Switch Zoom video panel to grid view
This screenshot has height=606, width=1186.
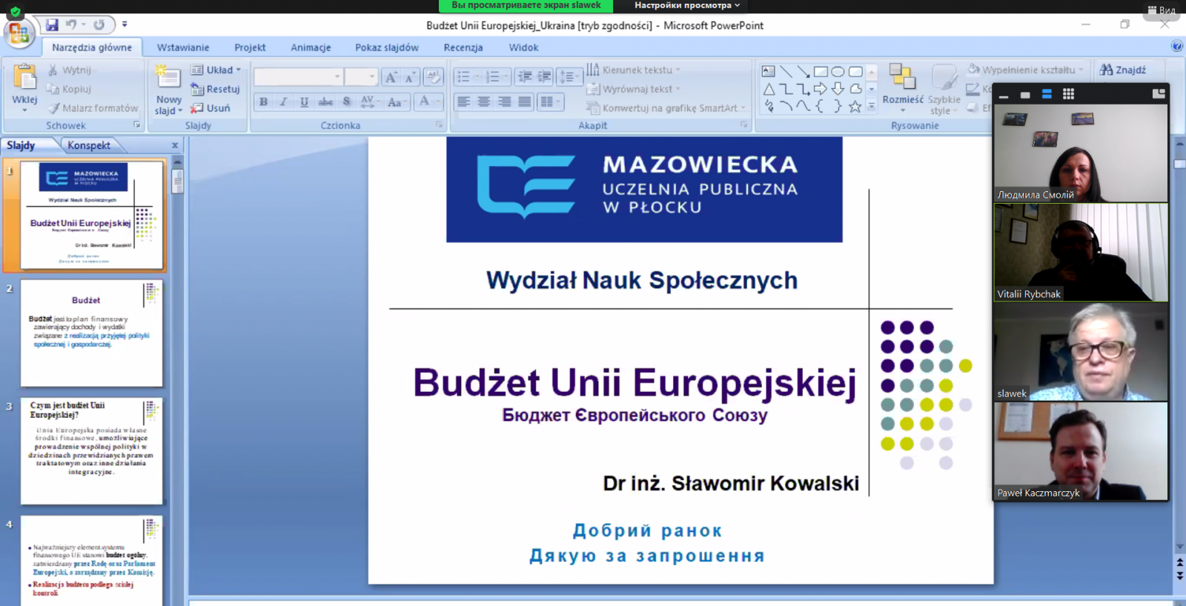pos(1068,94)
